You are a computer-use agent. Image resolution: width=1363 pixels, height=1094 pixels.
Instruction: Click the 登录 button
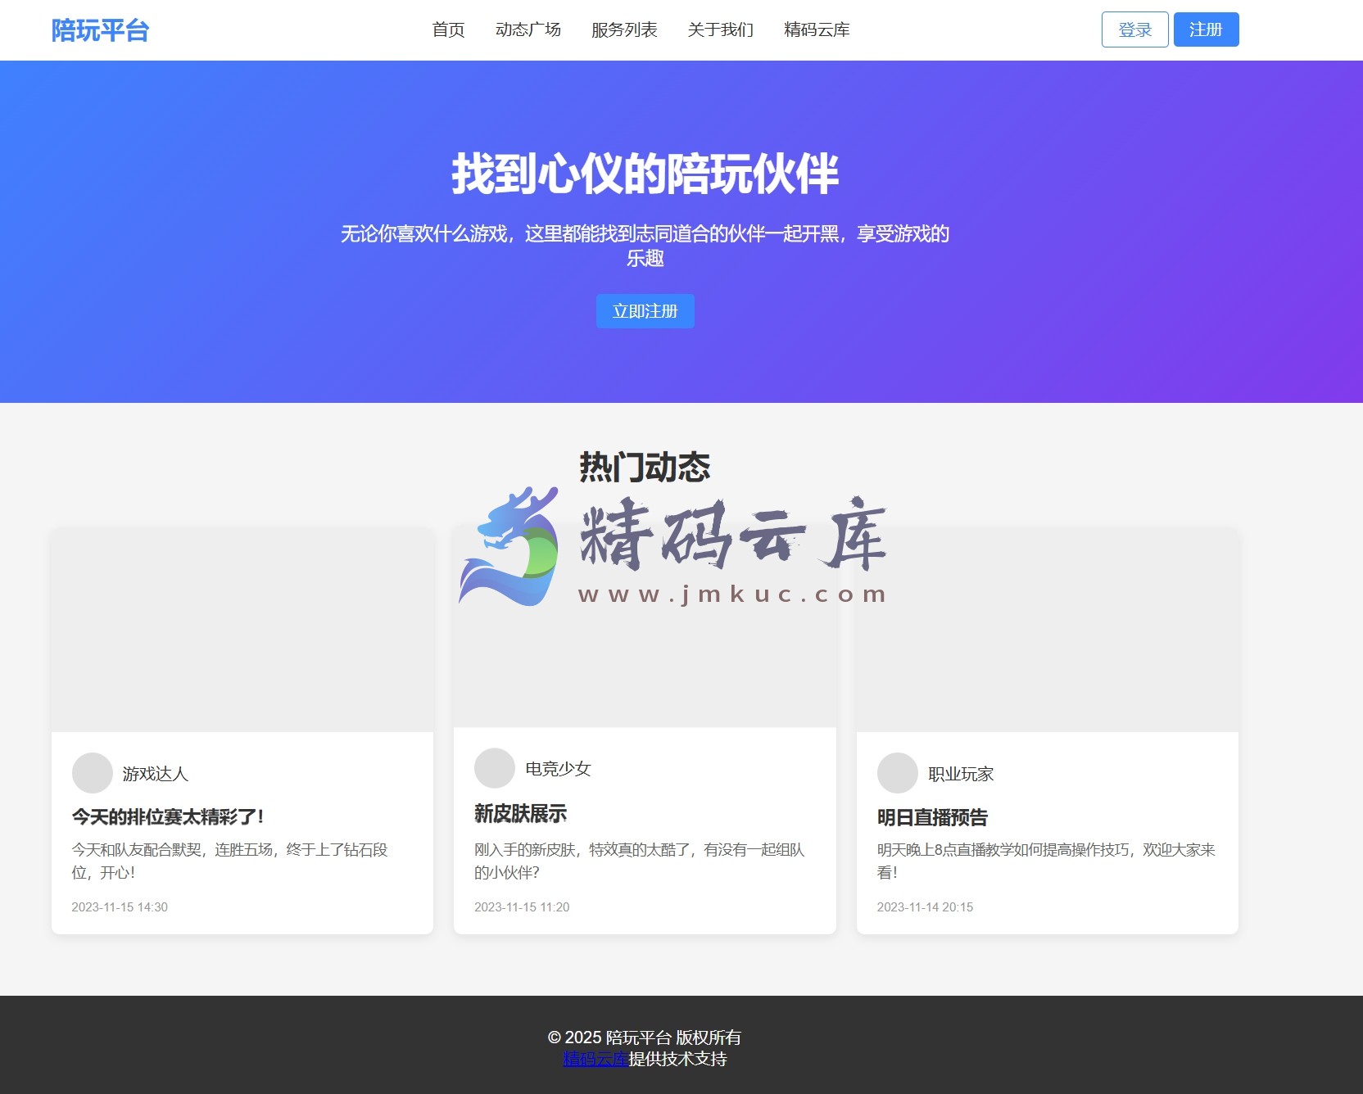(x=1134, y=29)
